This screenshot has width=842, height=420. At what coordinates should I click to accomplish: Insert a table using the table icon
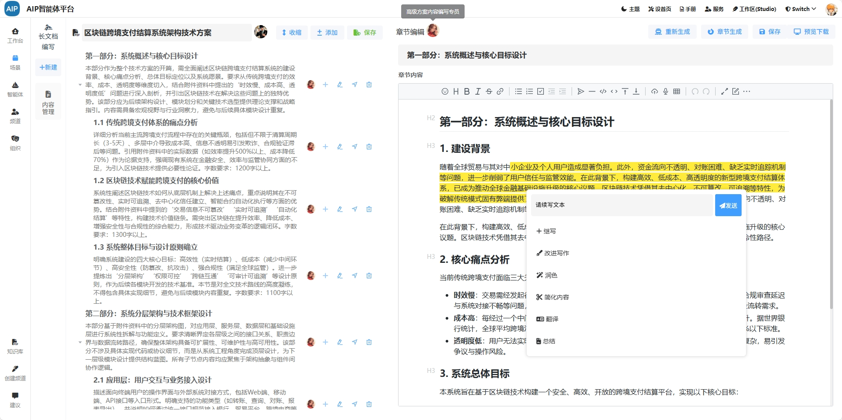point(676,92)
